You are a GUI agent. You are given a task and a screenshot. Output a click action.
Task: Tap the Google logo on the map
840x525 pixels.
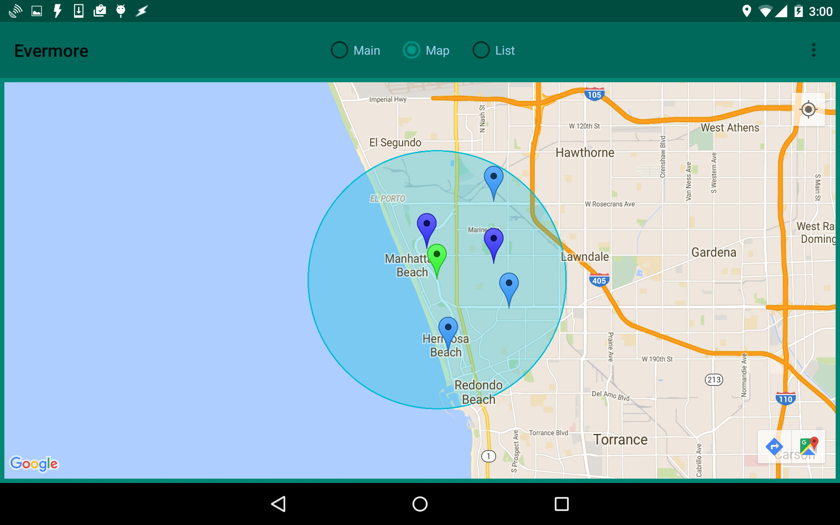34,463
